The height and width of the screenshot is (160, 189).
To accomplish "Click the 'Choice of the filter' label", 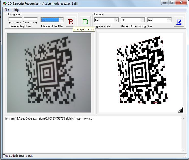I will pos(52,26).
